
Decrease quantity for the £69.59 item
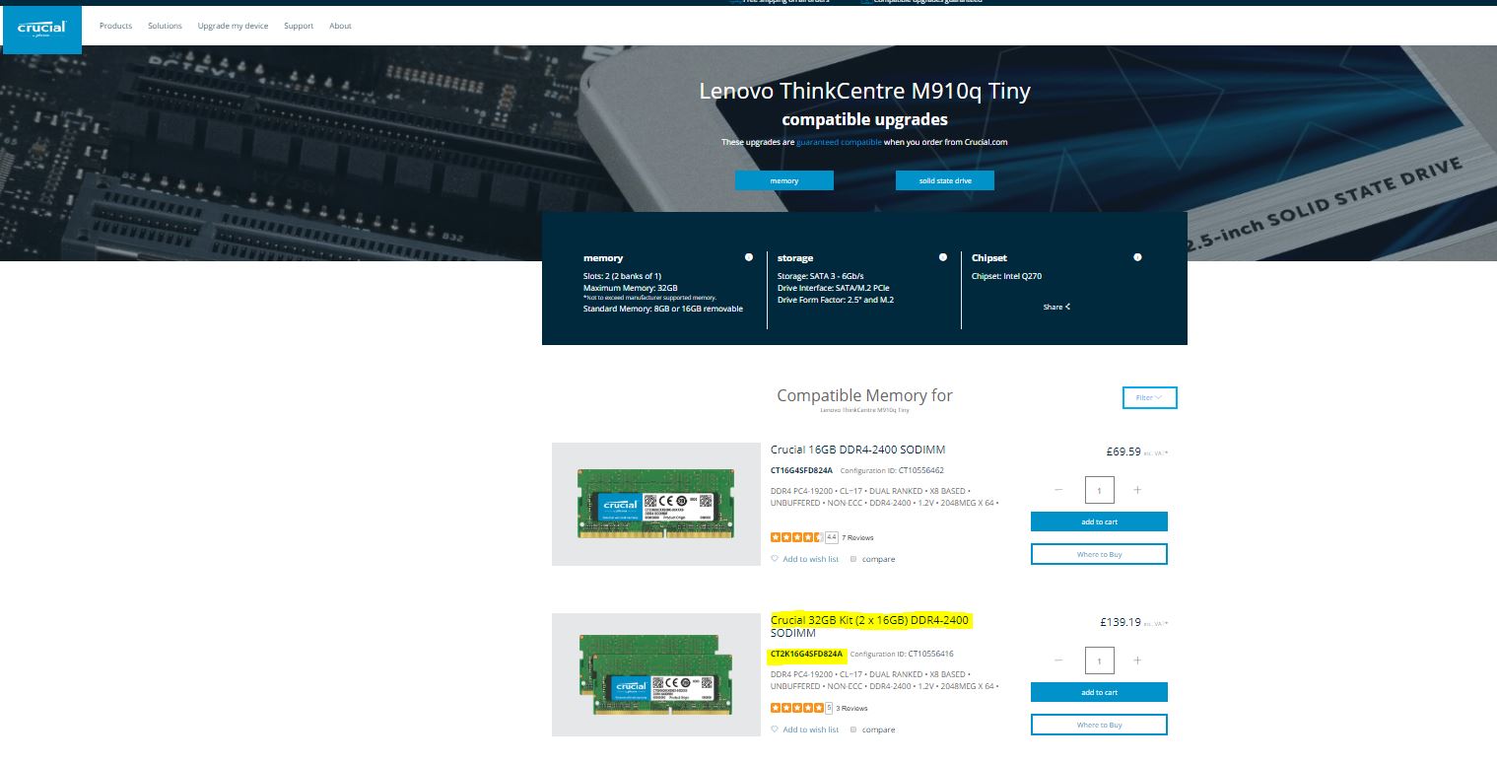tap(1058, 490)
